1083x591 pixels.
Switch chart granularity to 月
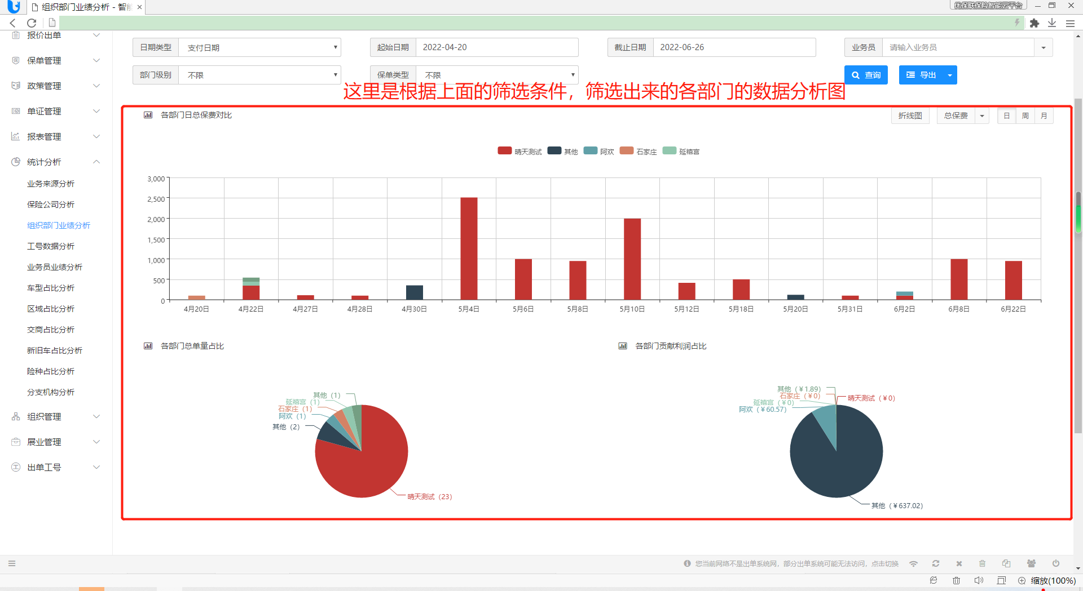coord(1044,115)
